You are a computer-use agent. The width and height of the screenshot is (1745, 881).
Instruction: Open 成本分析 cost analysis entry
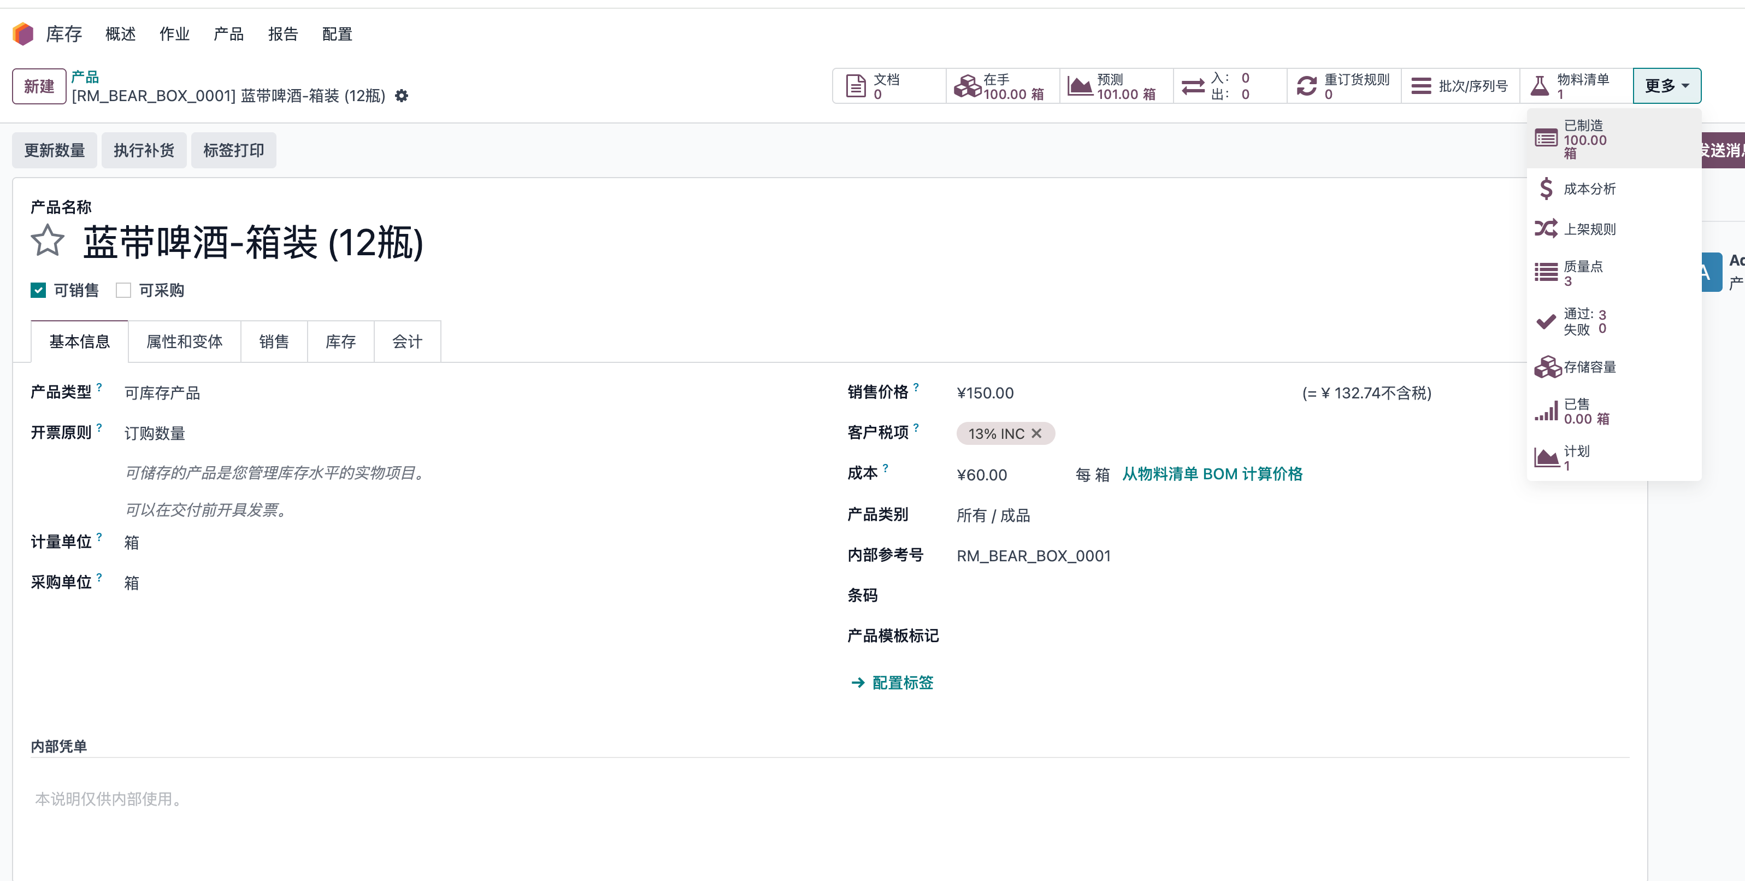[1613, 189]
